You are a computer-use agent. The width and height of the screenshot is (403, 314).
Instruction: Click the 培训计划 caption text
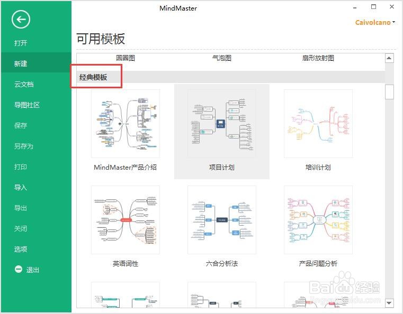tap(318, 167)
